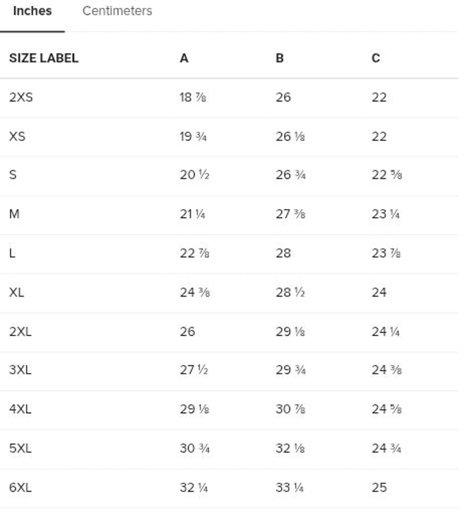Click the 6XL size row label
The height and width of the screenshot is (516, 466).
[20, 487]
